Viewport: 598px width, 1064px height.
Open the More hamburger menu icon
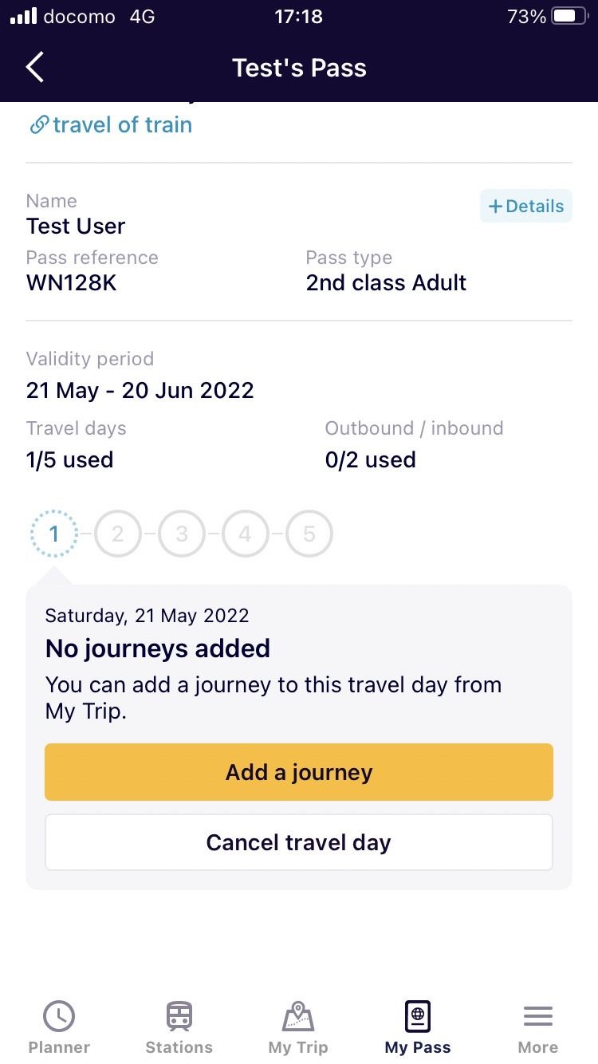538,1016
